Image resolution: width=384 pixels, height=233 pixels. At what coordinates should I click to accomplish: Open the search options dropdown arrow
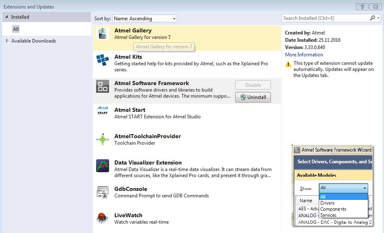[x=378, y=18]
